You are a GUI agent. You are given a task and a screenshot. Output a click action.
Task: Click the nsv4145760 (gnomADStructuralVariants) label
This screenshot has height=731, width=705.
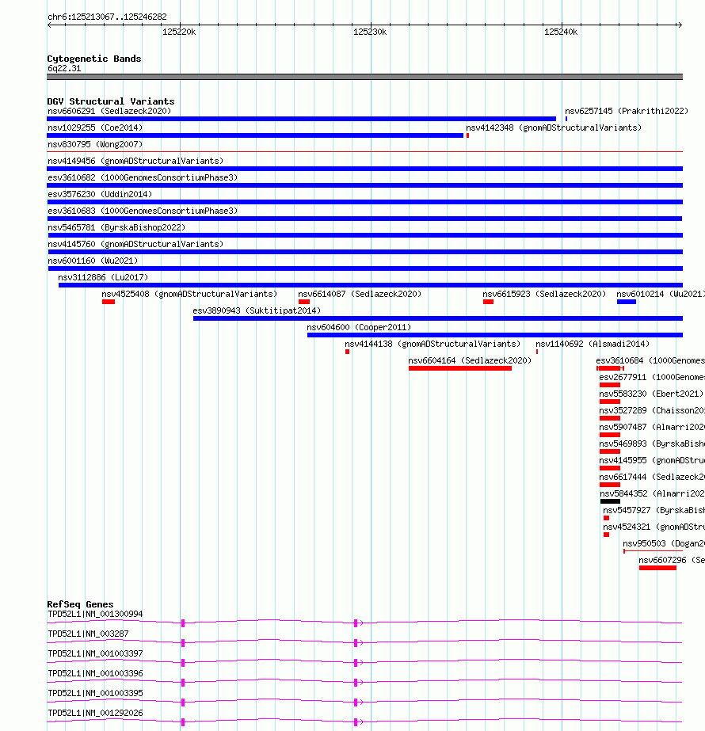point(135,244)
